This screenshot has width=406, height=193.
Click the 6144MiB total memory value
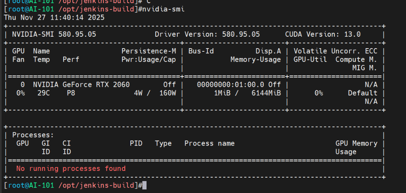266,93
